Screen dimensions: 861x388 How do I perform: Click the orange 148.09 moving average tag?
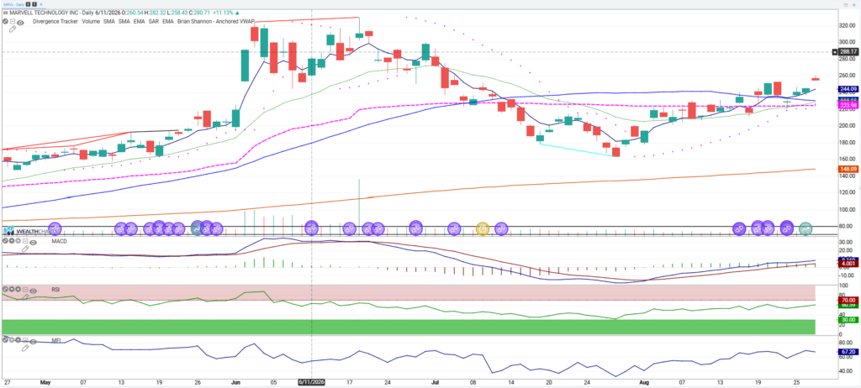point(848,169)
